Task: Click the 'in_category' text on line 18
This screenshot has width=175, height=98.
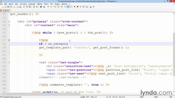Action: click(x=58, y=44)
